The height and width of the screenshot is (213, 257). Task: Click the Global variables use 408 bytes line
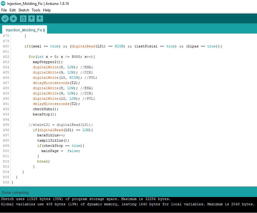[x=128, y=204]
